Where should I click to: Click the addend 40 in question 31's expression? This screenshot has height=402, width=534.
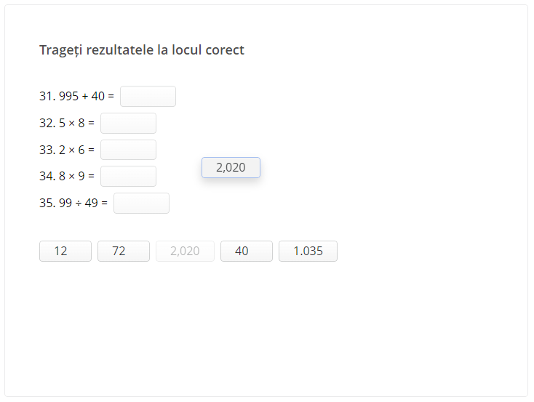click(x=98, y=96)
